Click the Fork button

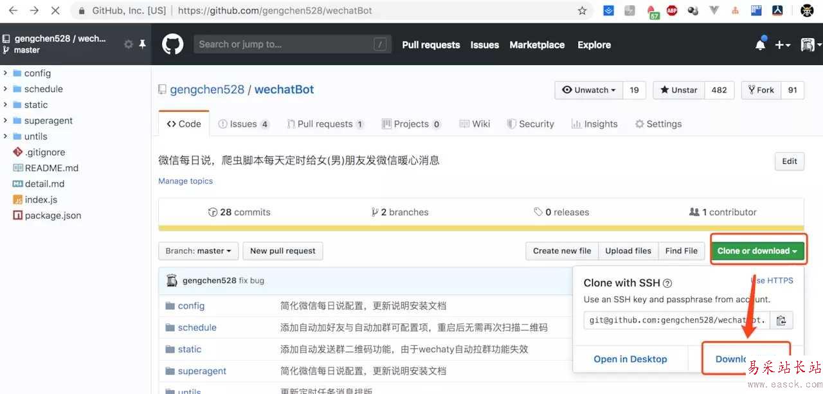pyautogui.click(x=761, y=90)
